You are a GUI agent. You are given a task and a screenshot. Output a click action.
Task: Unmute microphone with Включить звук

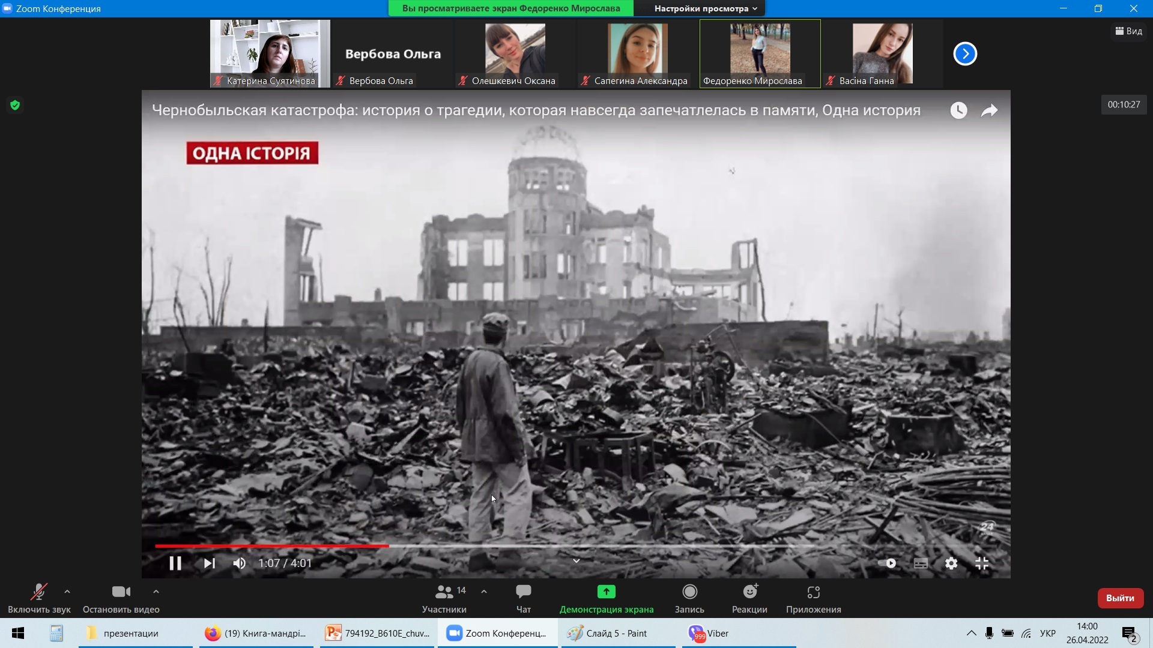pyautogui.click(x=39, y=598)
